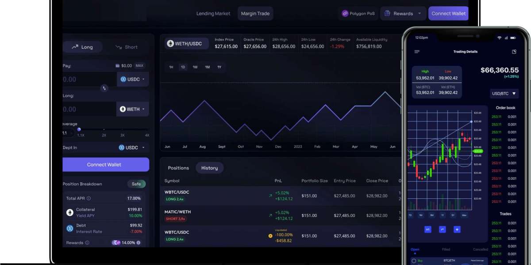Click the swap arrows icon between Pay and Long

pos(104,88)
